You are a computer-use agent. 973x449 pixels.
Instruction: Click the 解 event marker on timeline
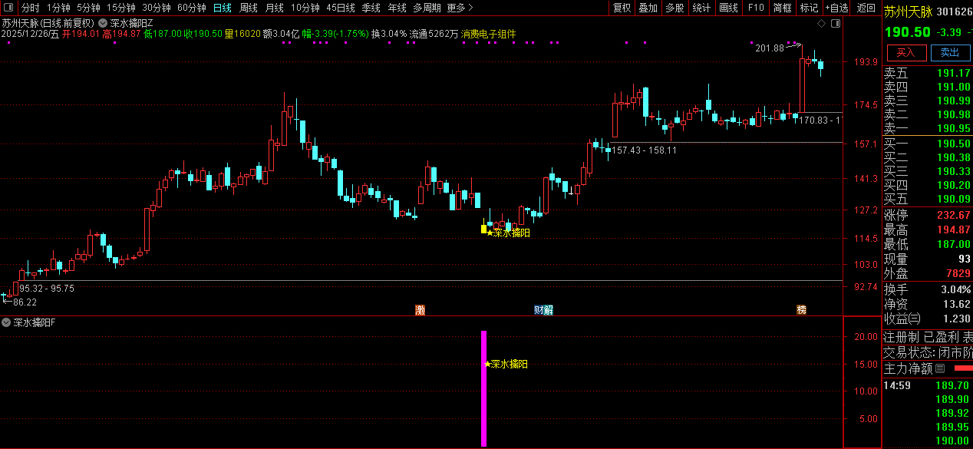coord(548,310)
